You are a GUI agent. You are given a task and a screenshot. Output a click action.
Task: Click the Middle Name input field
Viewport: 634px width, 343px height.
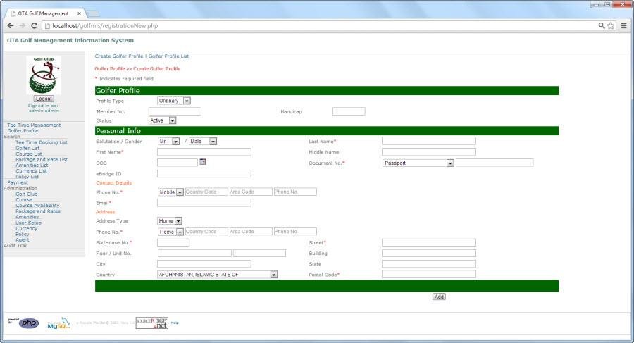point(428,152)
